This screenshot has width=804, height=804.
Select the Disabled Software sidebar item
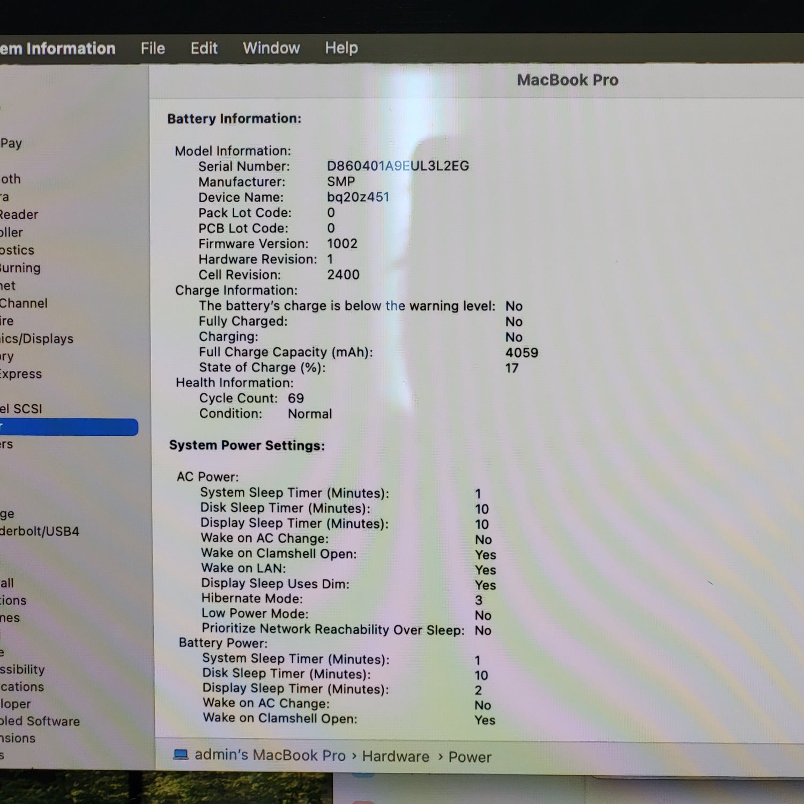pyautogui.click(x=40, y=721)
